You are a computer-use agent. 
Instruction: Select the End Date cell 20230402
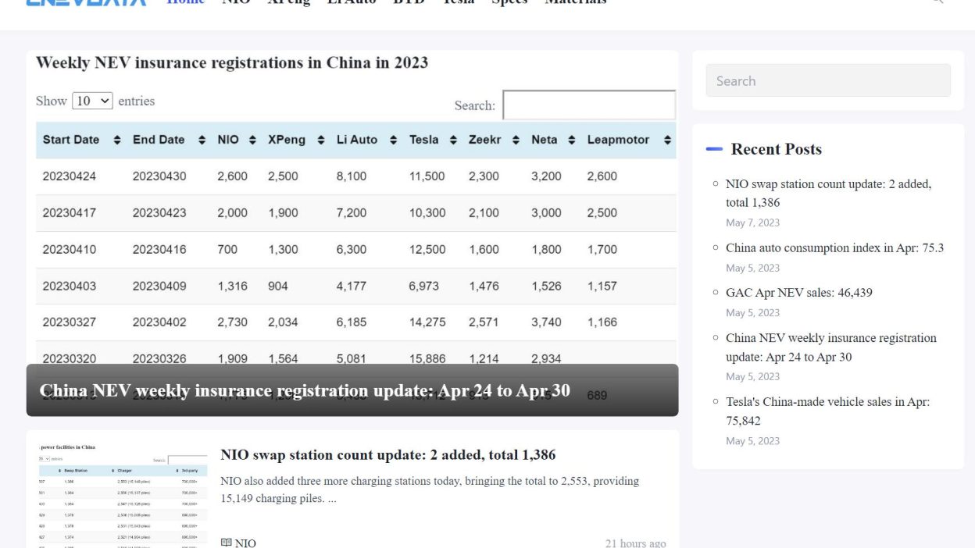pos(159,322)
